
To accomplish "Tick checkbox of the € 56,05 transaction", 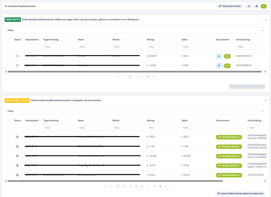I will tap(8, 175).
